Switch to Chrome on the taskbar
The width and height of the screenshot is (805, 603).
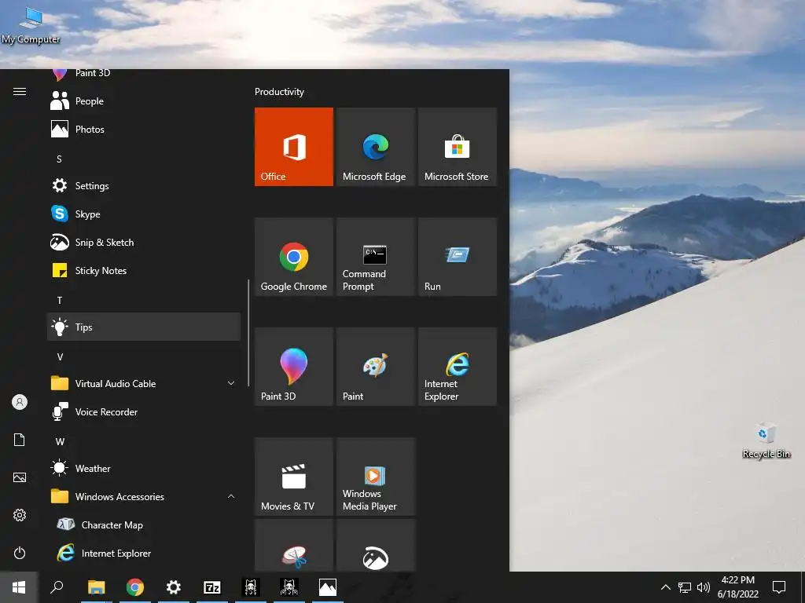click(x=135, y=587)
